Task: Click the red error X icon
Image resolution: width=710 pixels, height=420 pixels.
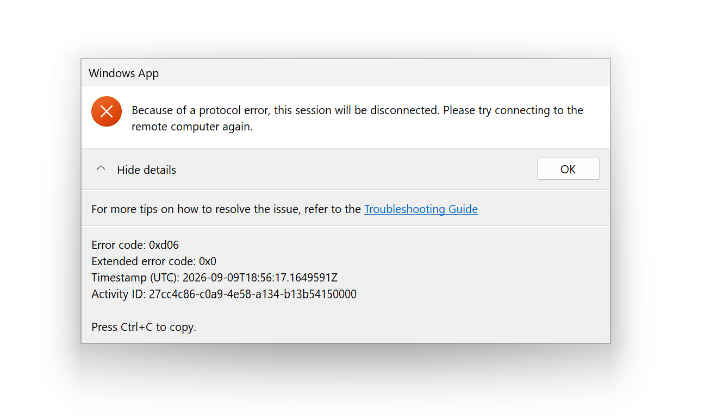Action: click(107, 111)
